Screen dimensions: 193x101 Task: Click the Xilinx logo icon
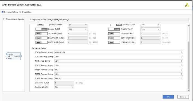[x=187, y=5]
